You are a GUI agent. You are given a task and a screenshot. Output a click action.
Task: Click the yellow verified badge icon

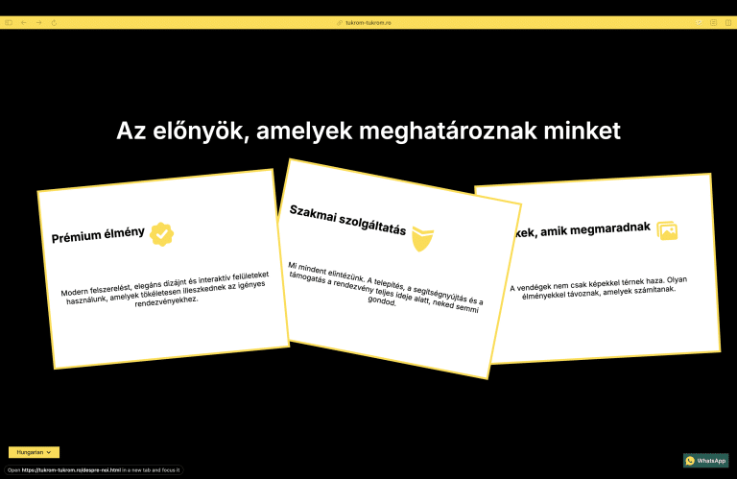(161, 234)
